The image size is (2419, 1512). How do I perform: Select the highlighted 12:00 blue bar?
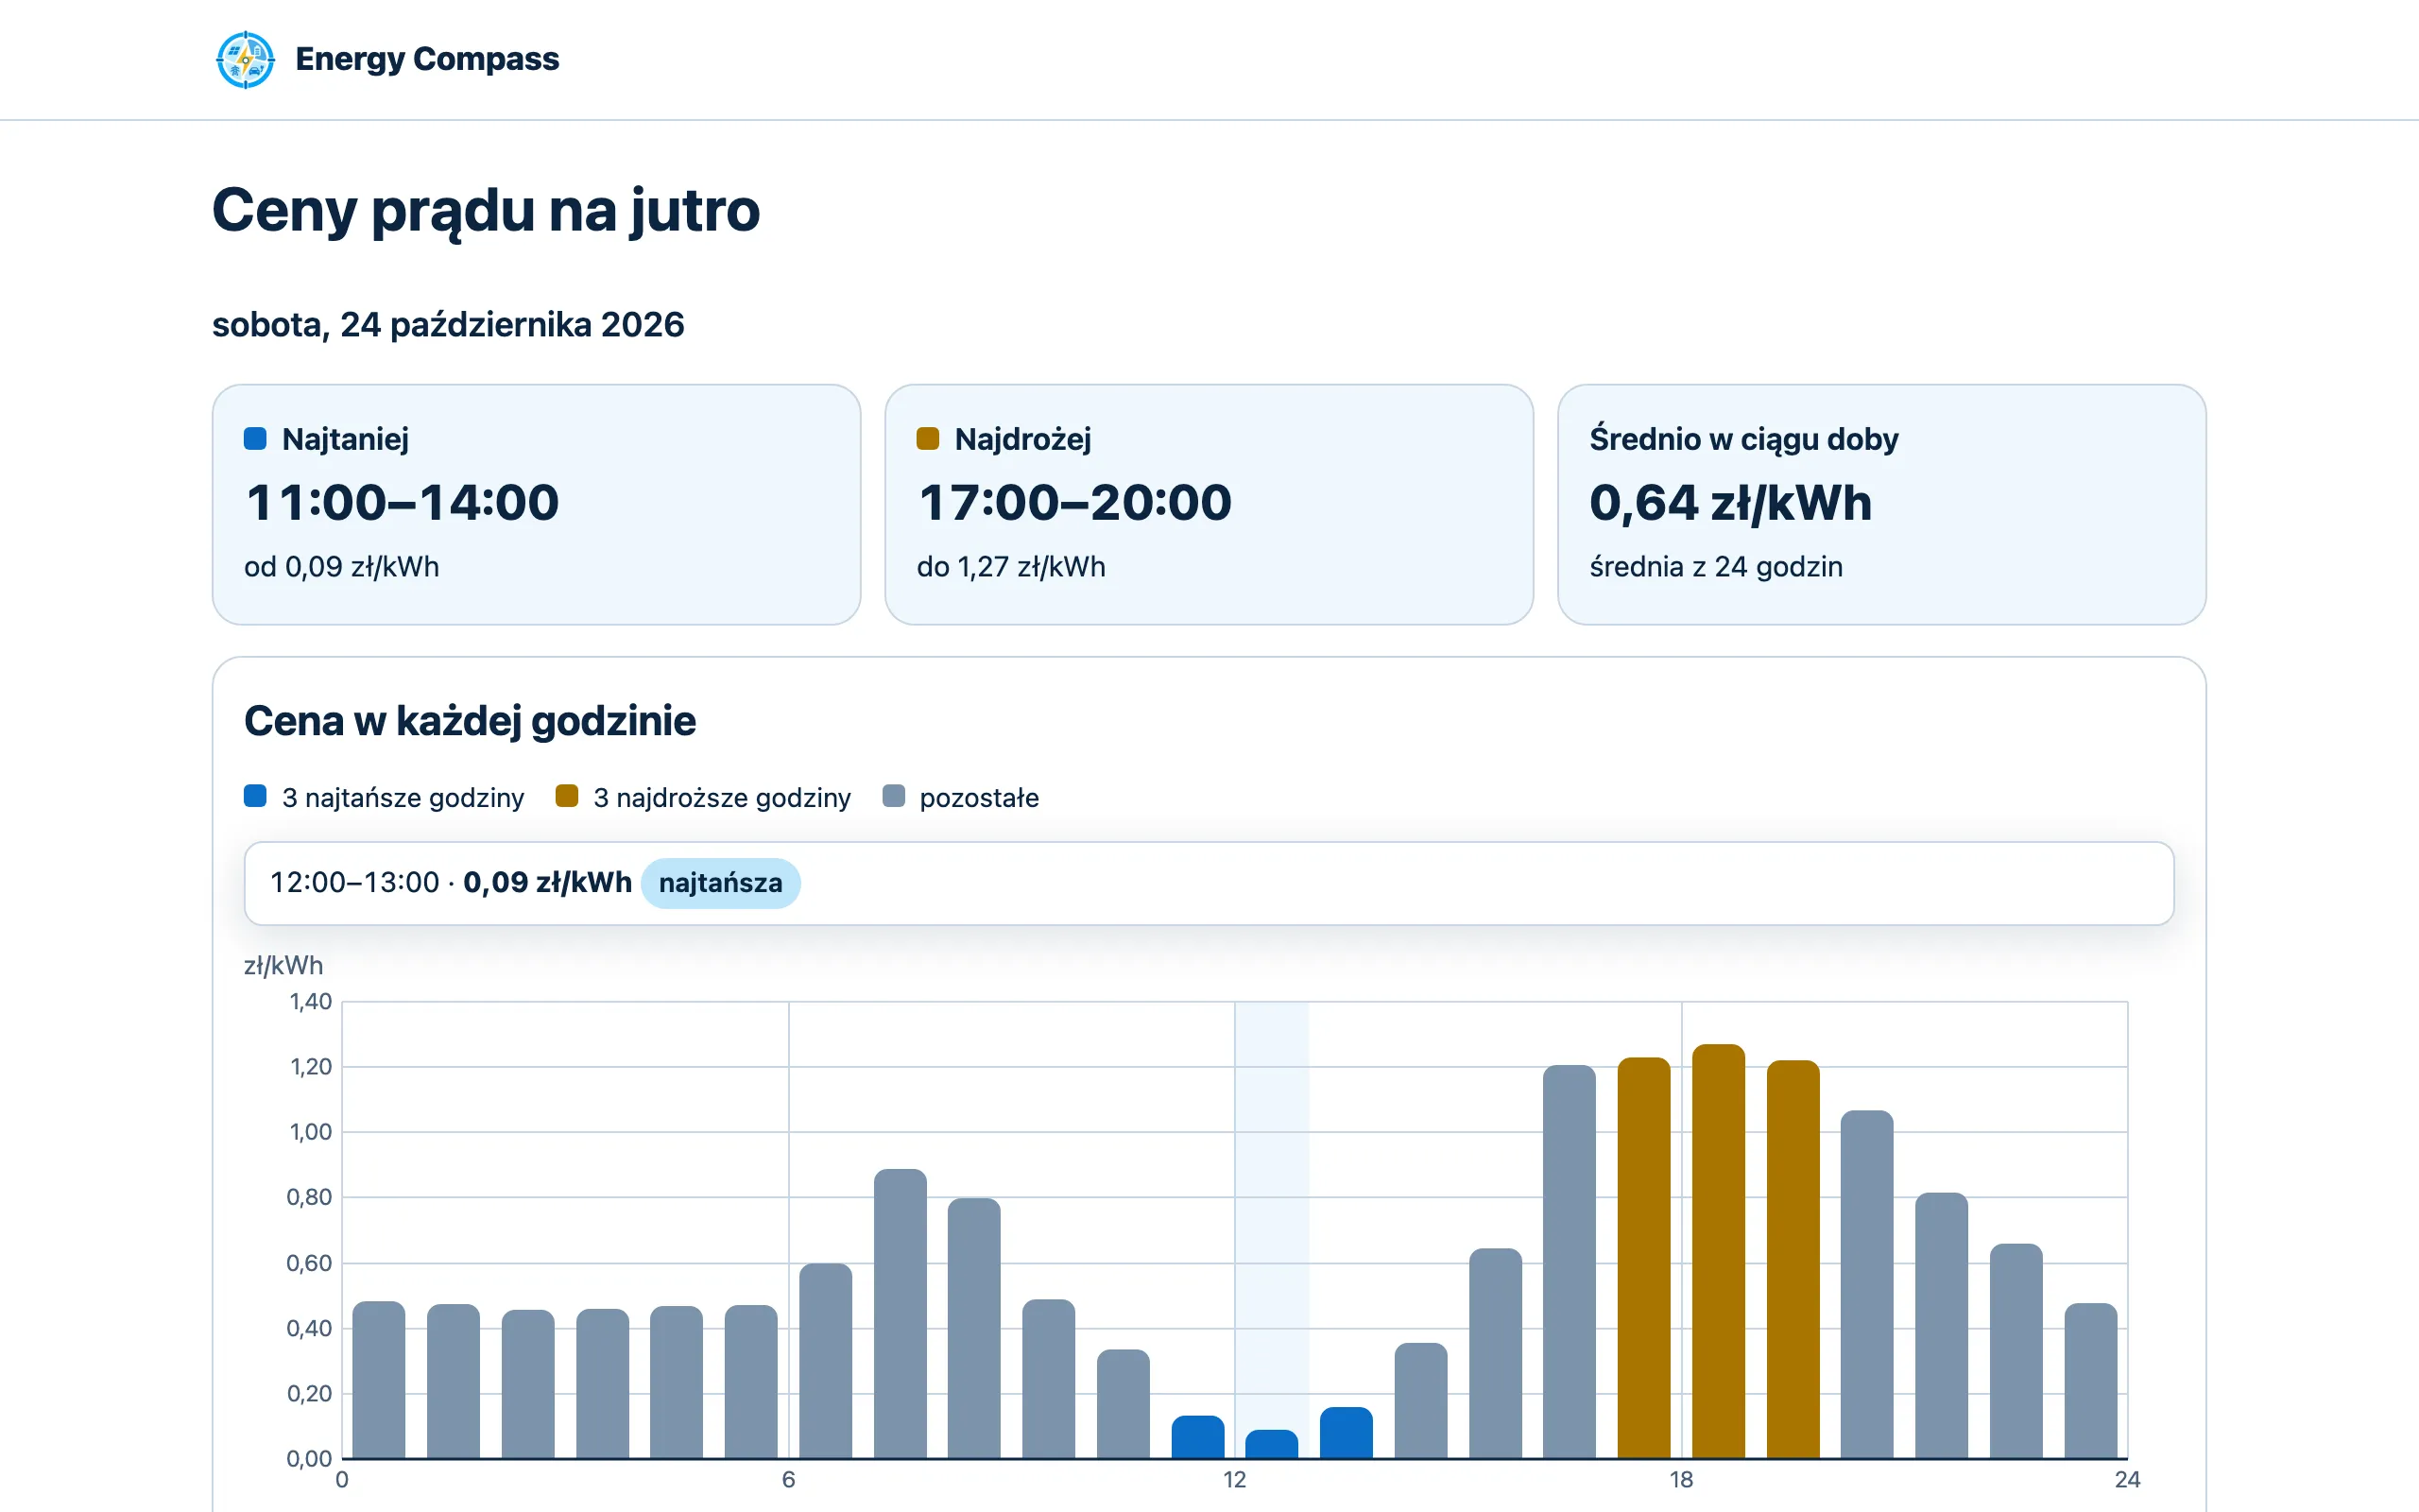point(1272,1444)
